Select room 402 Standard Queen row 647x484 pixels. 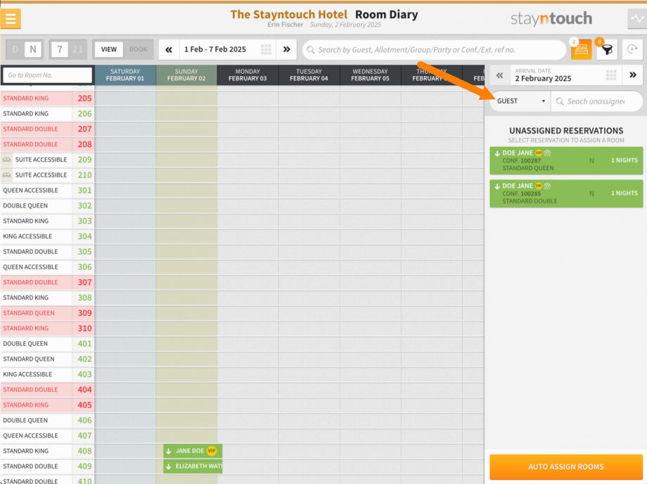pyautogui.click(x=47, y=359)
